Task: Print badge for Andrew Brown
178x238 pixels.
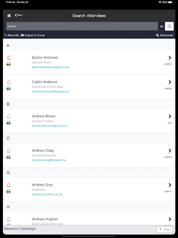Action: pos(9,123)
